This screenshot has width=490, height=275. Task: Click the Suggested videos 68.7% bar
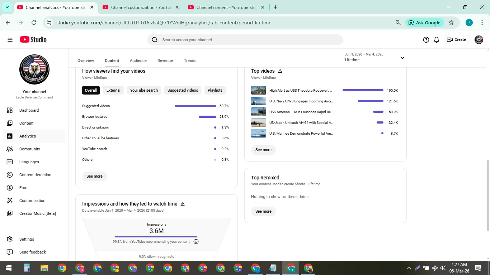195,106
